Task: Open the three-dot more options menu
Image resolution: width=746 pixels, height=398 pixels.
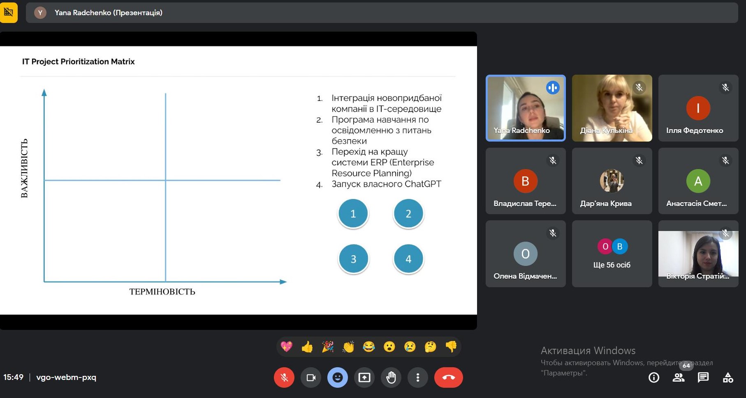Action: tap(418, 377)
